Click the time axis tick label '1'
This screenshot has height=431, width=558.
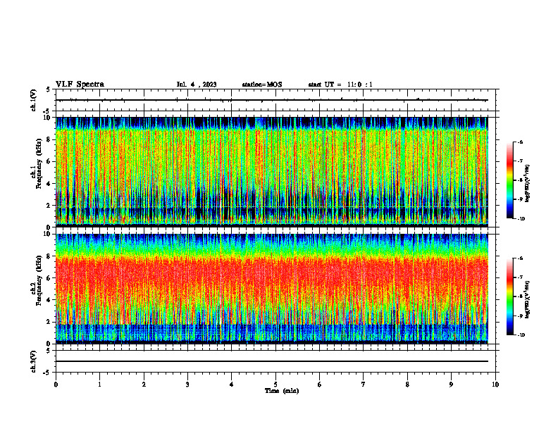(99, 385)
